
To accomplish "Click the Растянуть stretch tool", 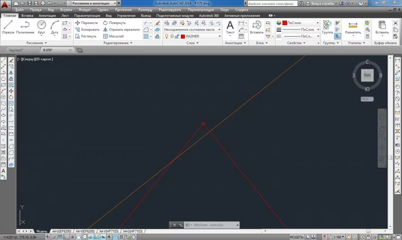I will [86, 36].
